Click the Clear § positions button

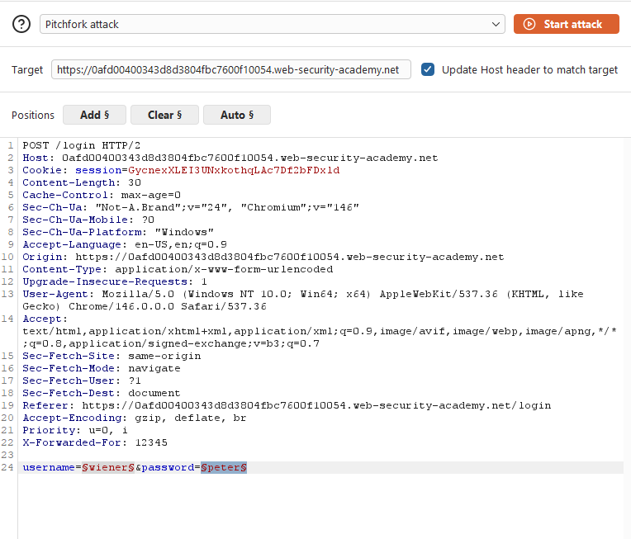click(x=164, y=115)
